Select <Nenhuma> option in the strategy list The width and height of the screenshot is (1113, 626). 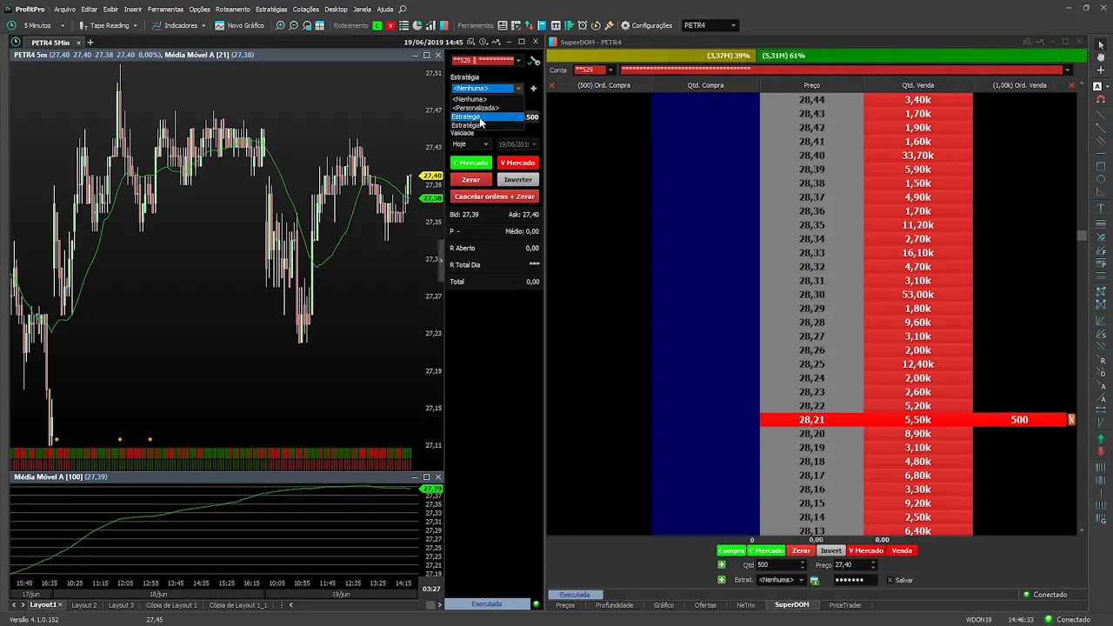(x=470, y=99)
